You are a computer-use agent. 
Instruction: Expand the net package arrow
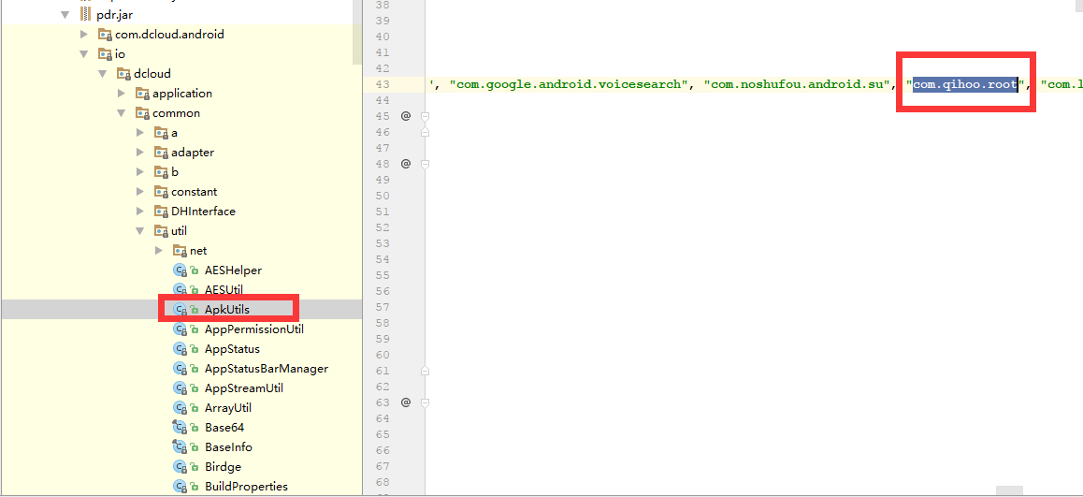pos(159,251)
